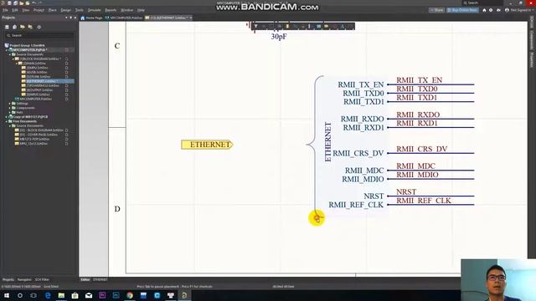The width and height of the screenshot is (536, 301).
Task: Click the Redo arrow in title bar
Action: point(40,3)
